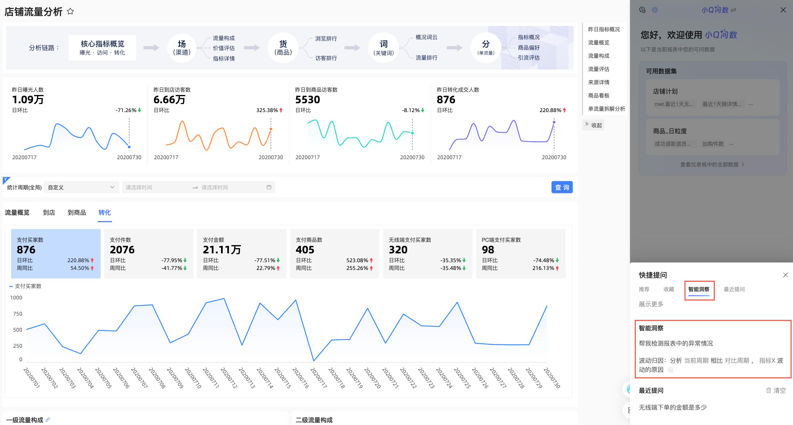Click the blue plus new-chat icon
The image size is (793, 425).
pyautogui.click(x=655, y=10)
